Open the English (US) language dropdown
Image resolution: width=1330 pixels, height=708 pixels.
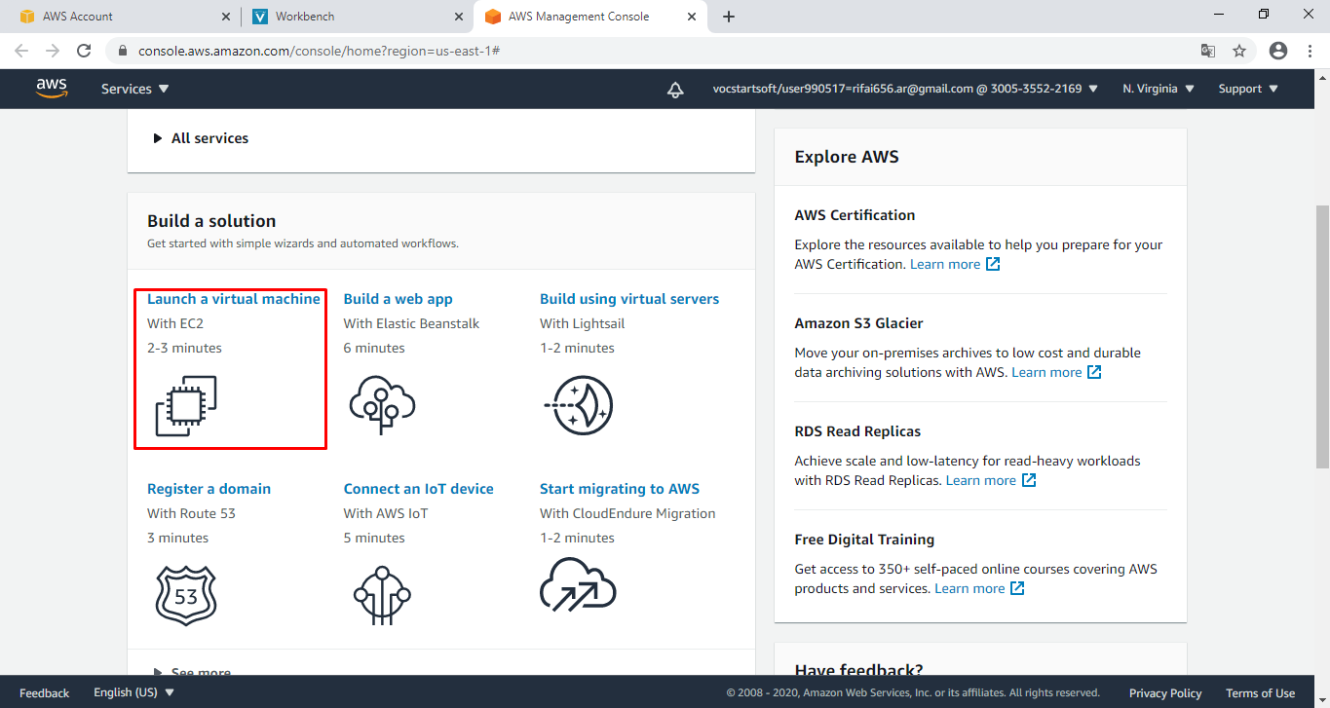click(x=134, y=692)
